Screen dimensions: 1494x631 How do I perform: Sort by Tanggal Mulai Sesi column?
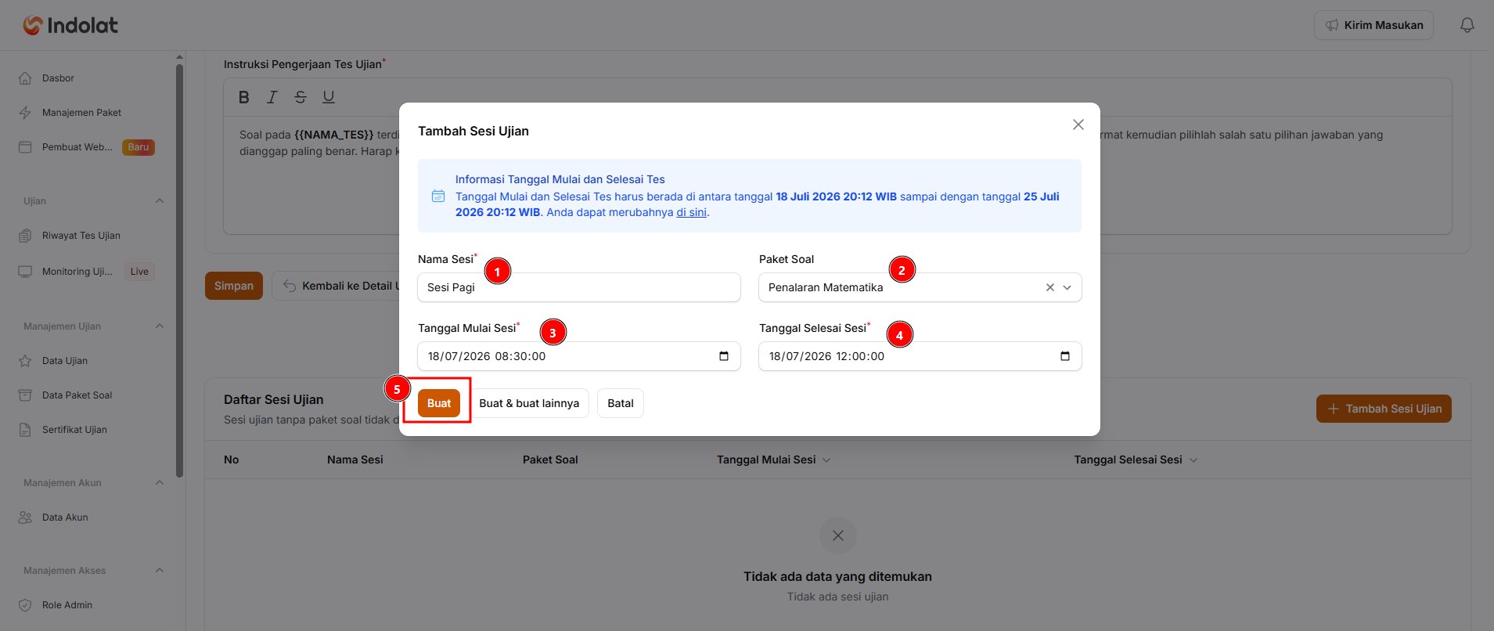tap(773, 460)
